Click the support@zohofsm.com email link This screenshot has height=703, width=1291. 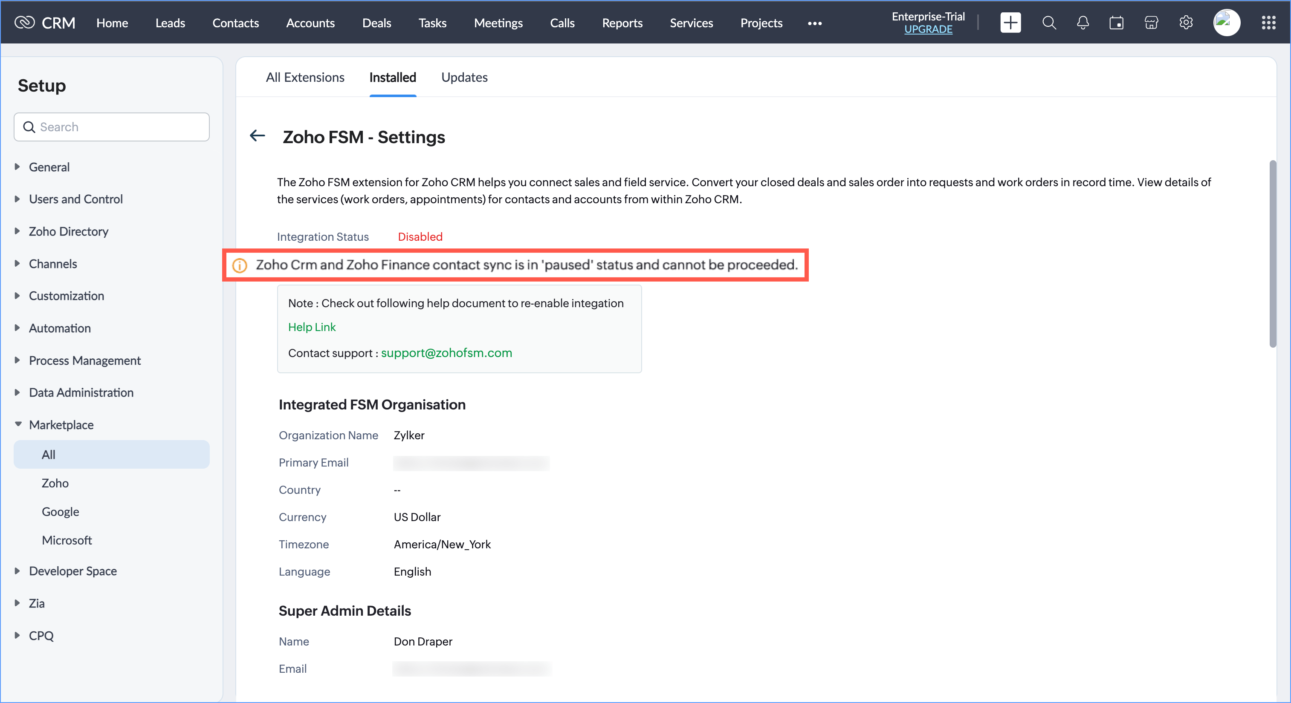(x=446, y=352)
